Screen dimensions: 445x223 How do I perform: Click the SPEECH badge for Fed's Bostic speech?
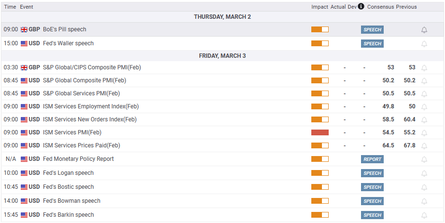point(372,187)
